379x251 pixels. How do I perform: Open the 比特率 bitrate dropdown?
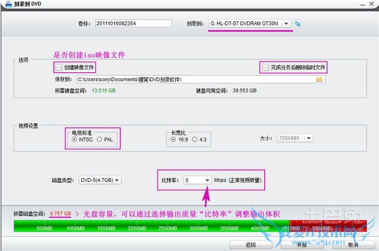[197, 180]
